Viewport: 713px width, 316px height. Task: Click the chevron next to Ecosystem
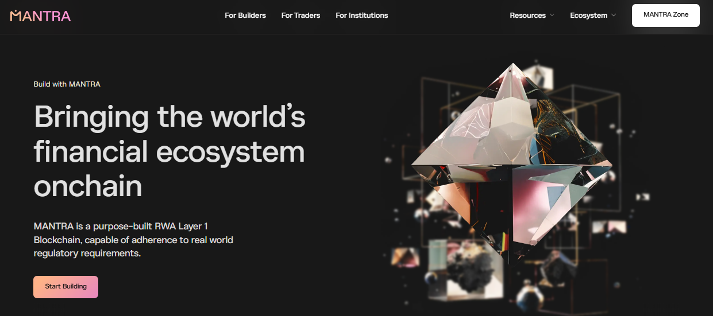[x=614, y=15]
